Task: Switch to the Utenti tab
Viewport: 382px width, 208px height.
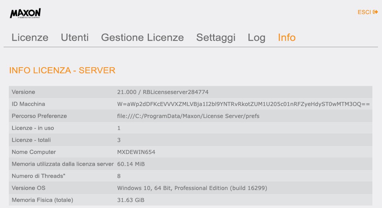Action: point(75,38)
